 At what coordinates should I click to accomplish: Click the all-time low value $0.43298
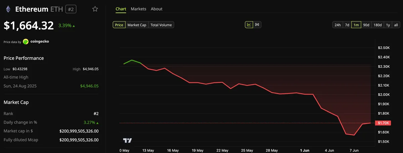tap(20, 69)
